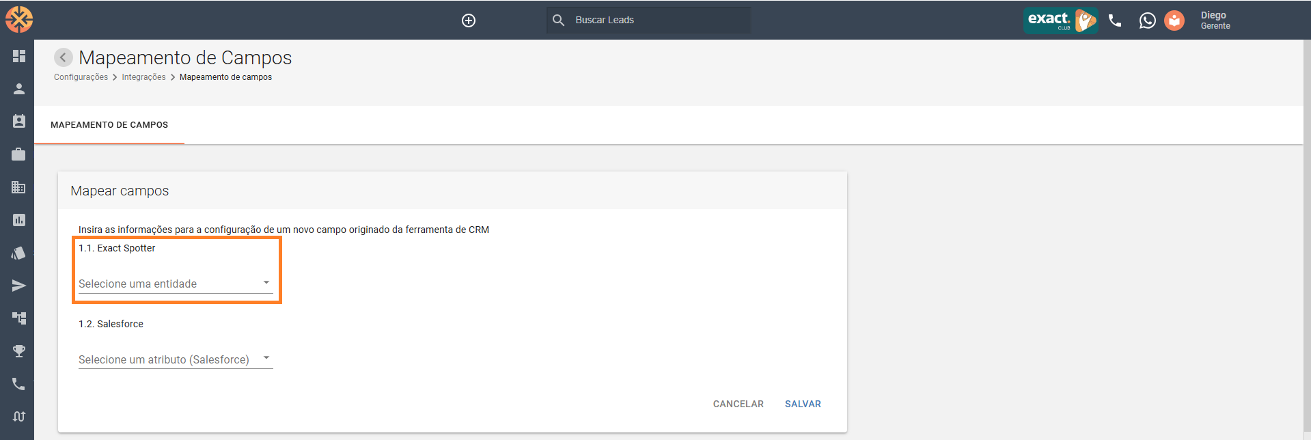Screen dimensions: 1311x440
Task: Open the Selecione uma entidade dropdown
Action: click(176, 284)
